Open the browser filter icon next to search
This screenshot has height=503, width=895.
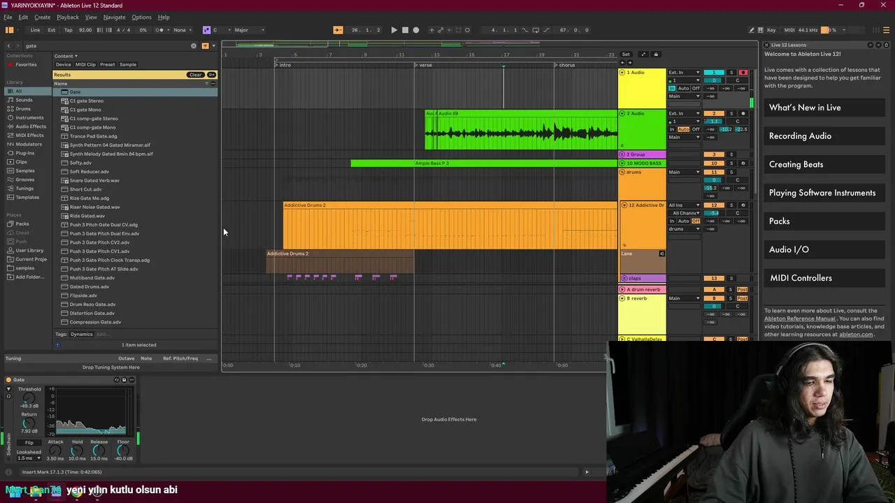pyautogui.click(x=205, y=45)
